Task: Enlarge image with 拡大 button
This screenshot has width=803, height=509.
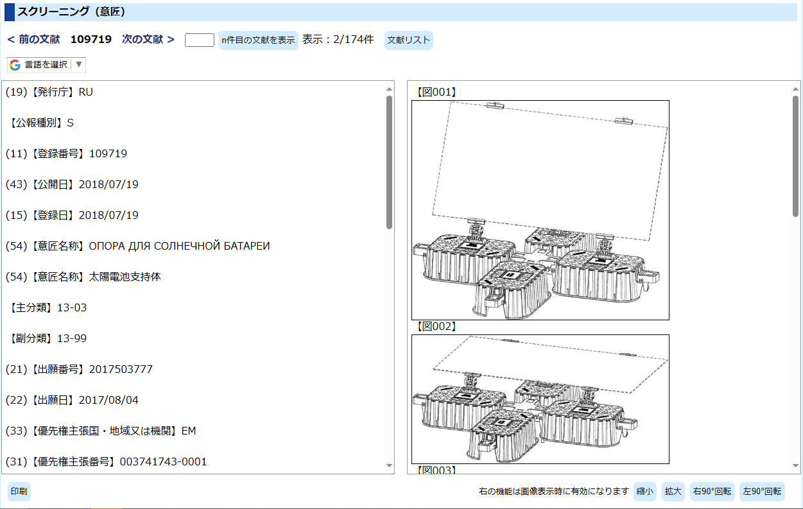Action: (x=673, y=492)
